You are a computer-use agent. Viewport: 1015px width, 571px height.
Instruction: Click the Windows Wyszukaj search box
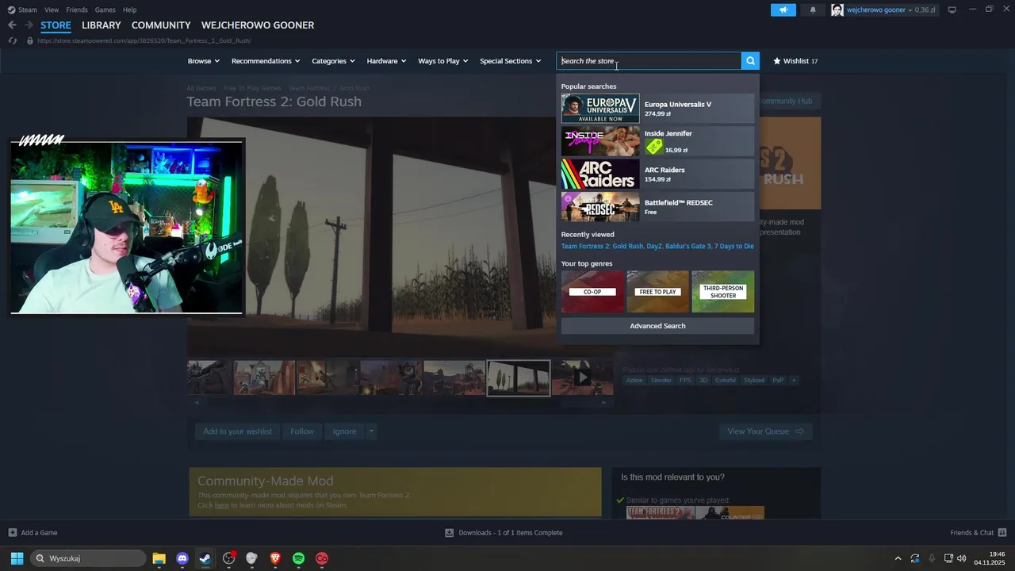pyautogui.click(x=88, y=558)
